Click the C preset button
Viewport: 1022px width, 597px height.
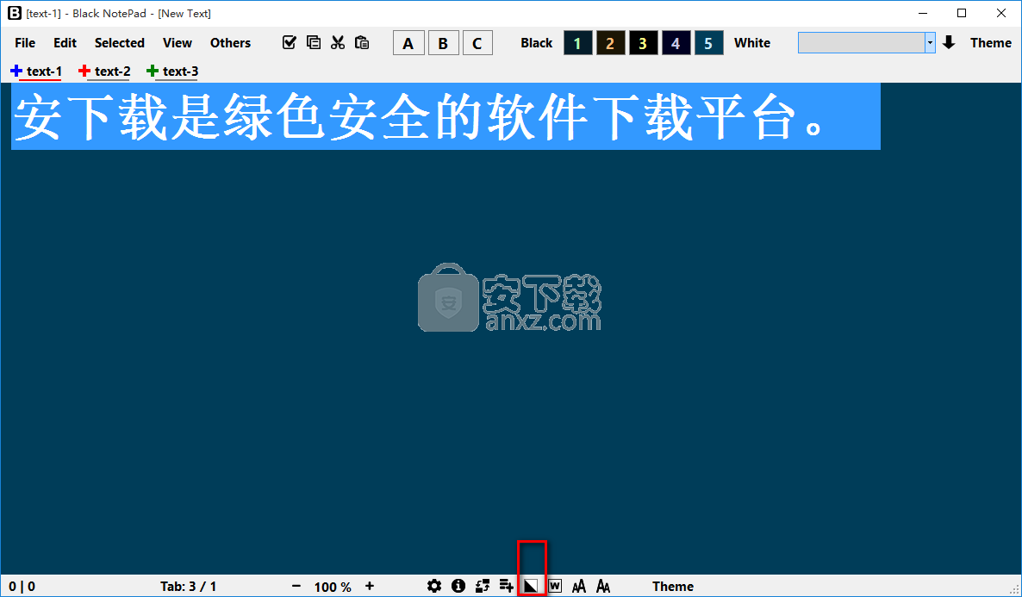coord(477,43)
